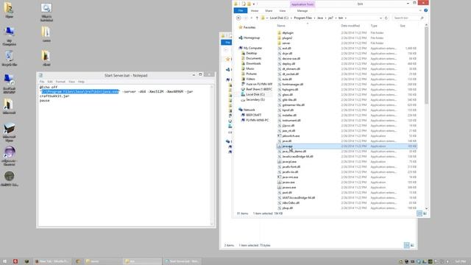Select the fontmanager.dll file
The image size is (471, 265).
point(293,85)
